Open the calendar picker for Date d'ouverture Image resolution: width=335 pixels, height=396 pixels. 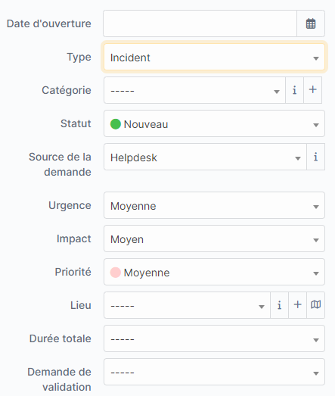point(311,23)
